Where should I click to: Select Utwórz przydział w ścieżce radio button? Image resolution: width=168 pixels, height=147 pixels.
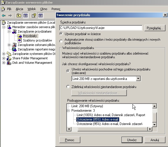[x=61, y=34]
